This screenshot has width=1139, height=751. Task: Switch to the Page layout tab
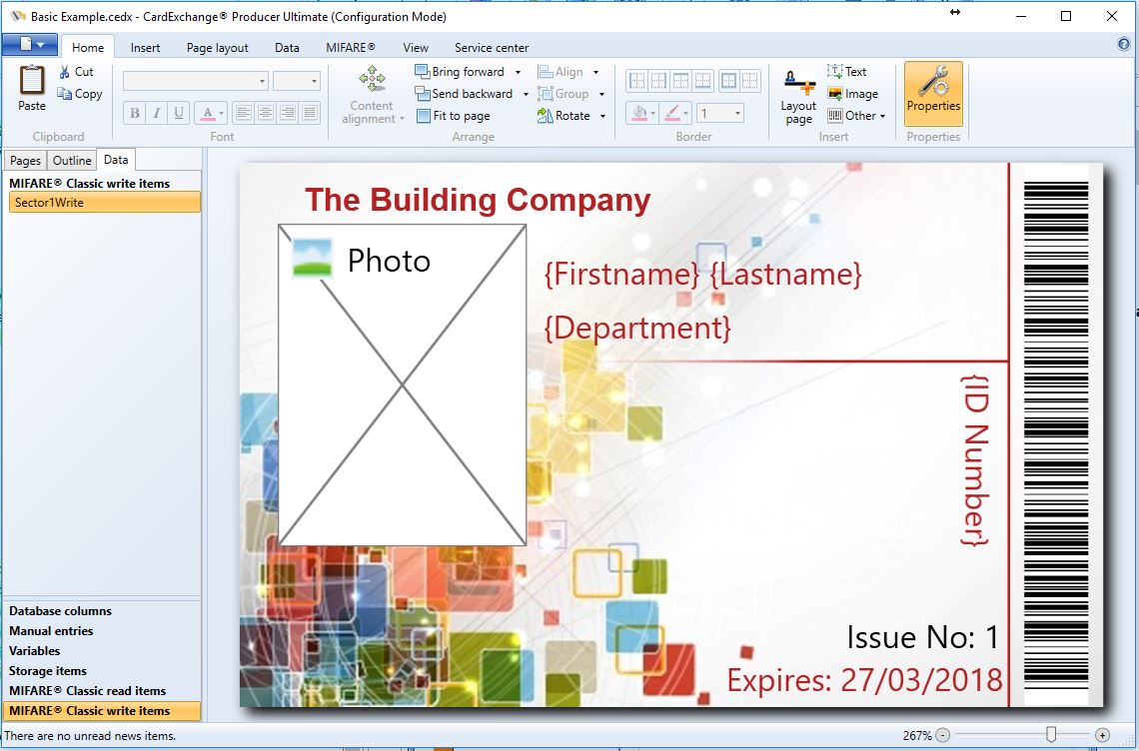pos(217,47)
